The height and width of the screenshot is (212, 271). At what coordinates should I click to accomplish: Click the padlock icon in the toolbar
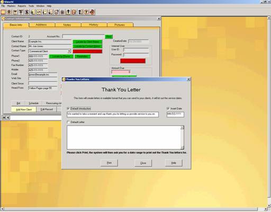pyautogui.click(x=62, y=12)
